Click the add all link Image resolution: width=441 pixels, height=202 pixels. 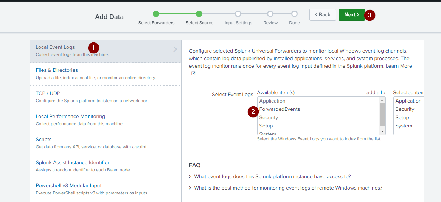[376, 93]
